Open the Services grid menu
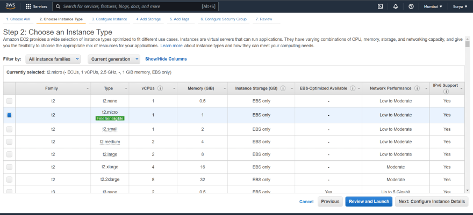This screenshot has height=215, width=473. pos(36,6)
